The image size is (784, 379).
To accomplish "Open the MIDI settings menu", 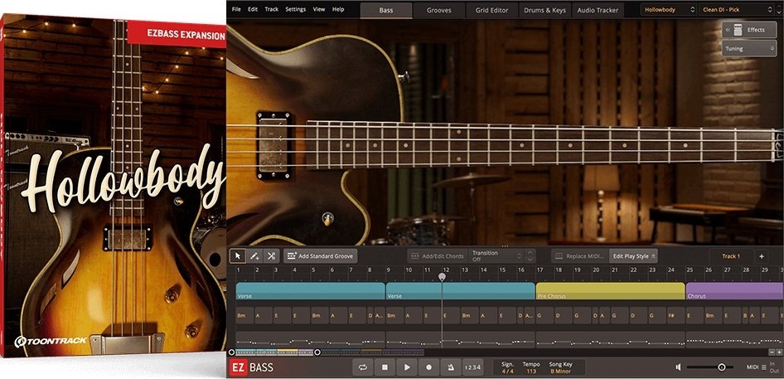I will [x=756, y=367].
